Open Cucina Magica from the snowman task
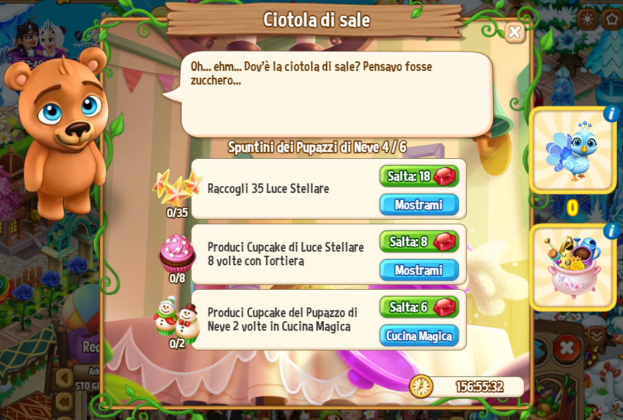The width and height of the screenshot is (623, 420). click(419, 335)
